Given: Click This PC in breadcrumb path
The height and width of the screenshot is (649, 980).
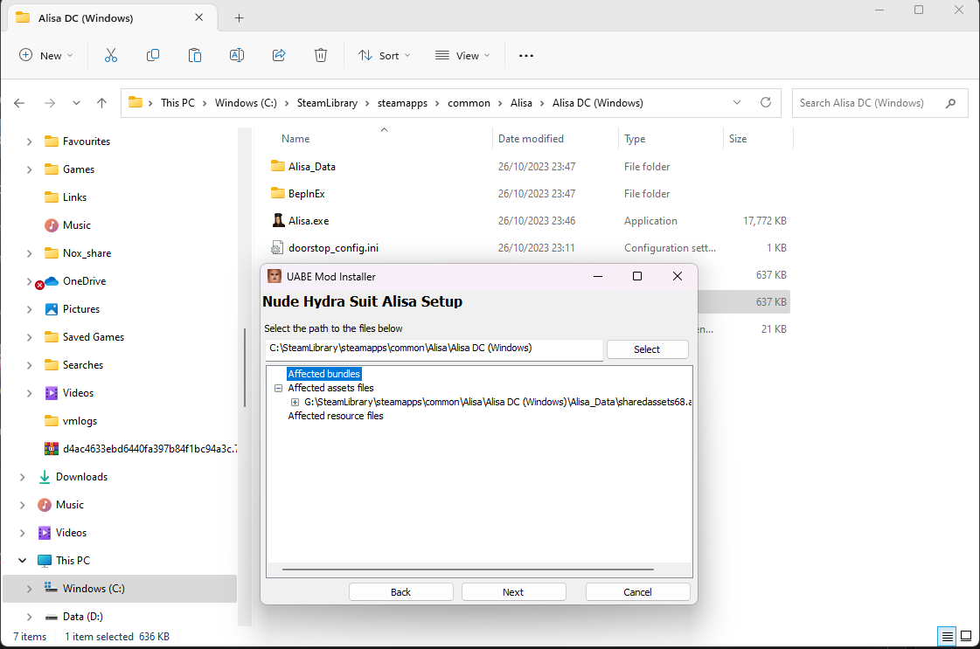Looking at the screenshot, I should pos(177,103).
